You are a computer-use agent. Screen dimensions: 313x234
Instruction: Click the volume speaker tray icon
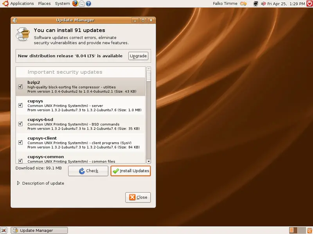[263, 4]
